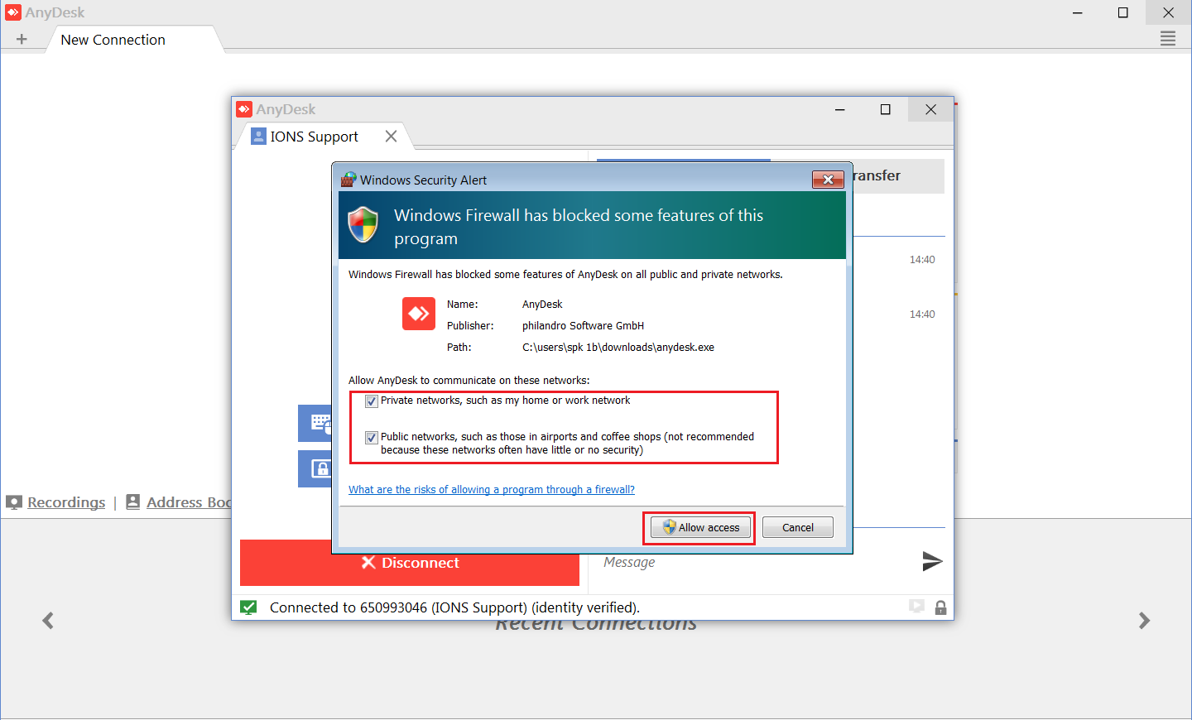Cancel the Windows Security Alert
The height and width of the screenshot is (720, 1192).
[797, 527]
